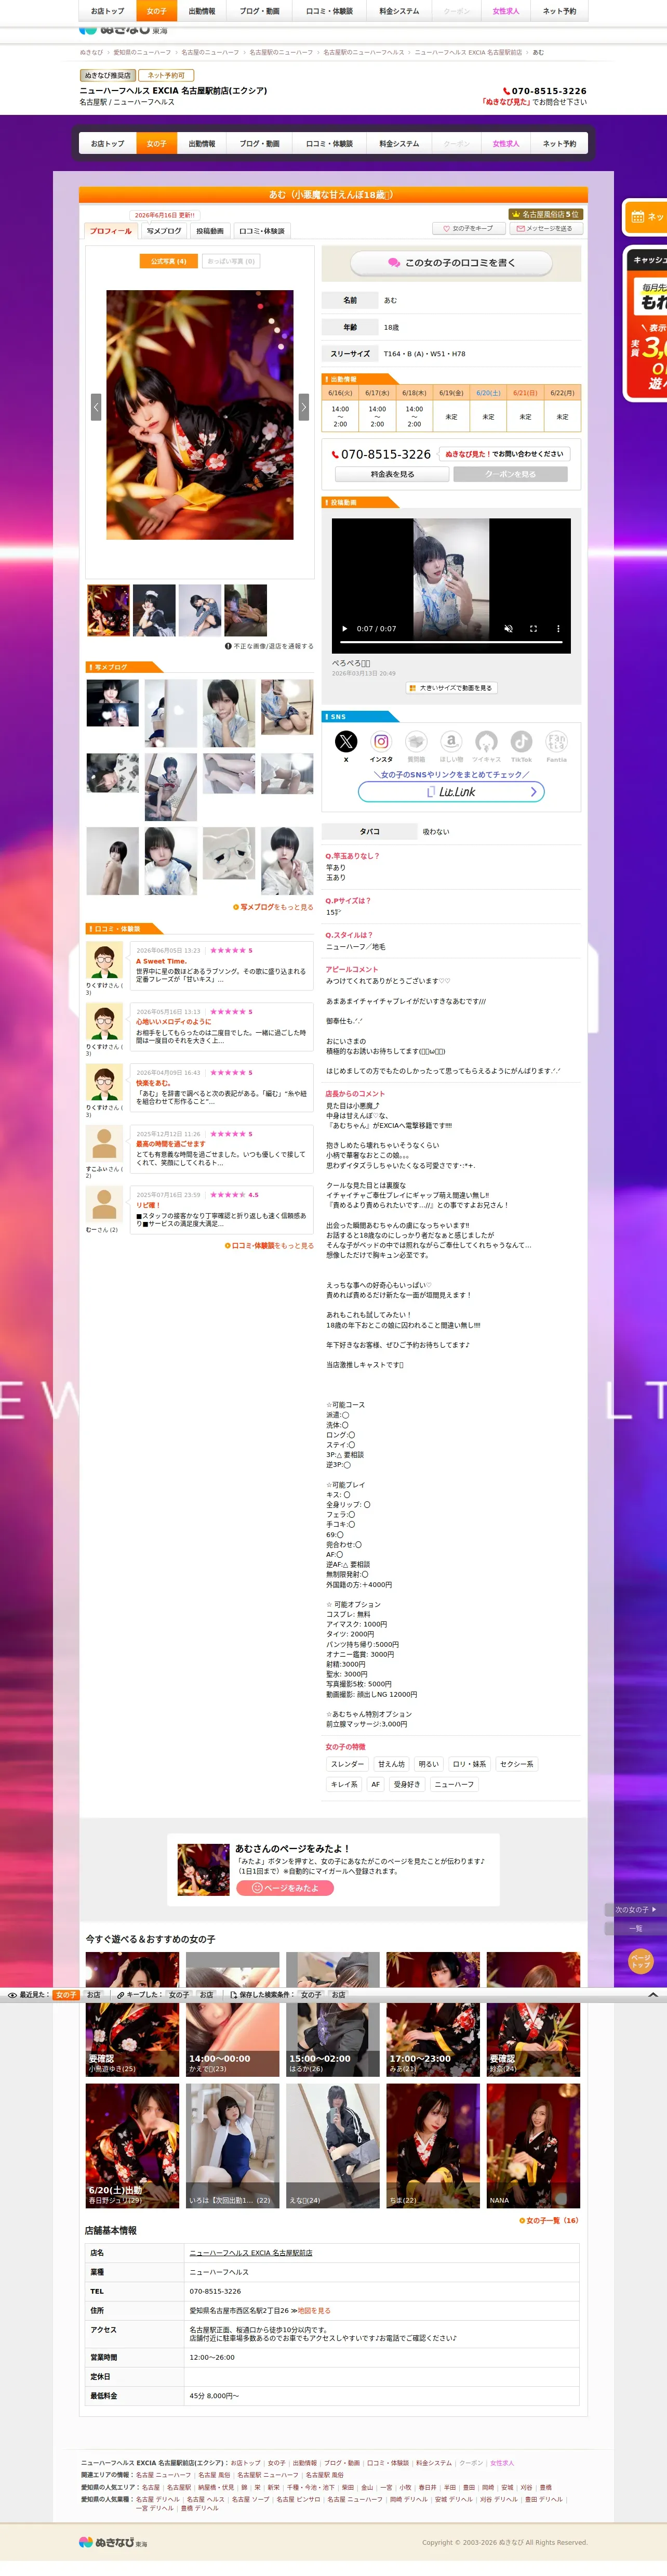Click the スレンダー feature tag
667x2576 pixels.
coord(348,1764)
